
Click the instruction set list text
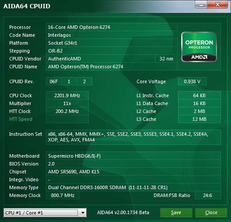[x=133, y=137]
